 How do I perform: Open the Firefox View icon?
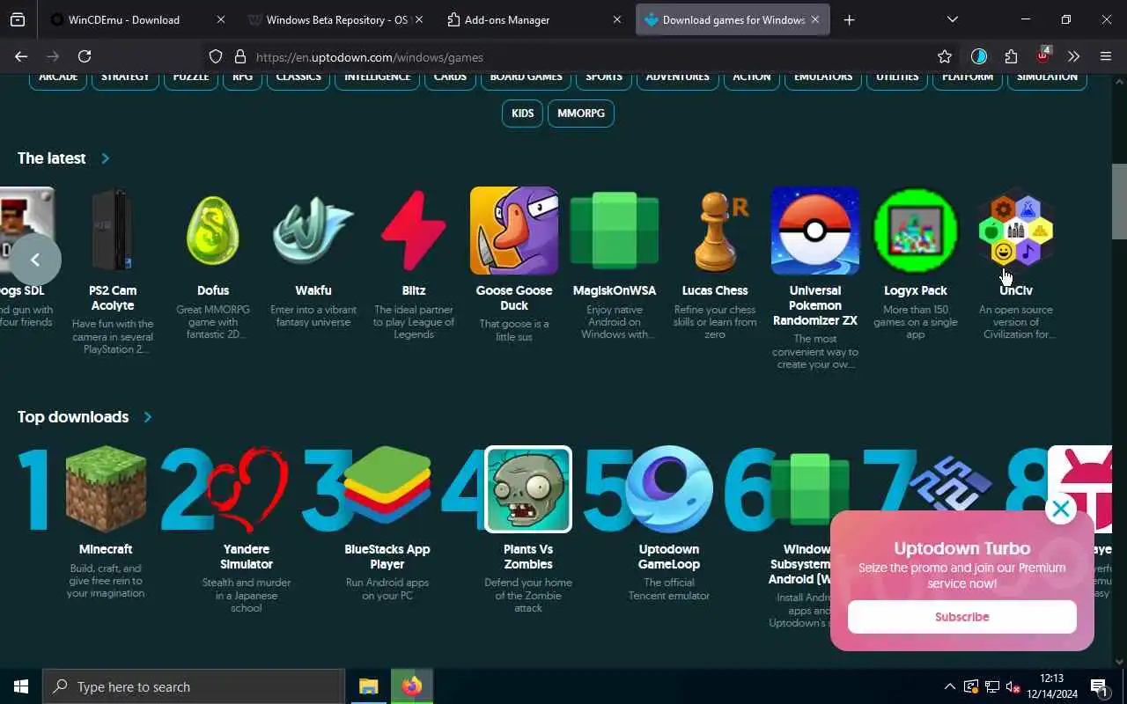pyautogui.click(x=18, y=19)
